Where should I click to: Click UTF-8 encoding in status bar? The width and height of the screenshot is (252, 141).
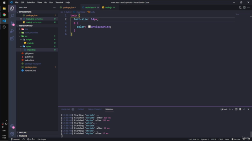pyautogui.click(x=213, y=139)
